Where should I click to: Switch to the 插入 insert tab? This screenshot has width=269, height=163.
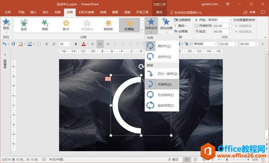coord(34,12)
